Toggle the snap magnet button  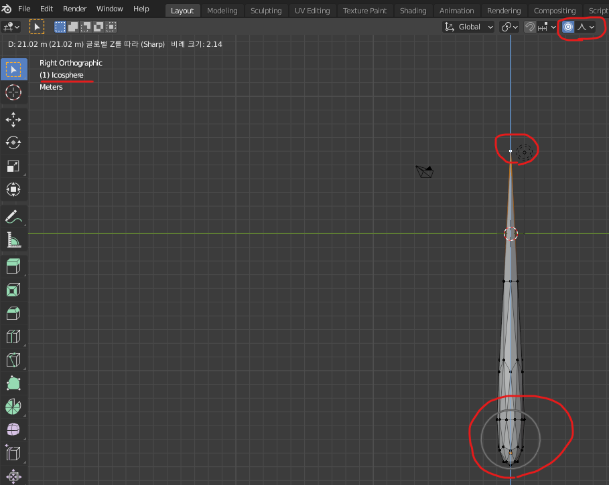pyautogui.click(x=530, y=27)
